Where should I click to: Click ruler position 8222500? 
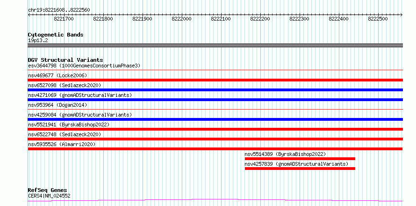378,19
